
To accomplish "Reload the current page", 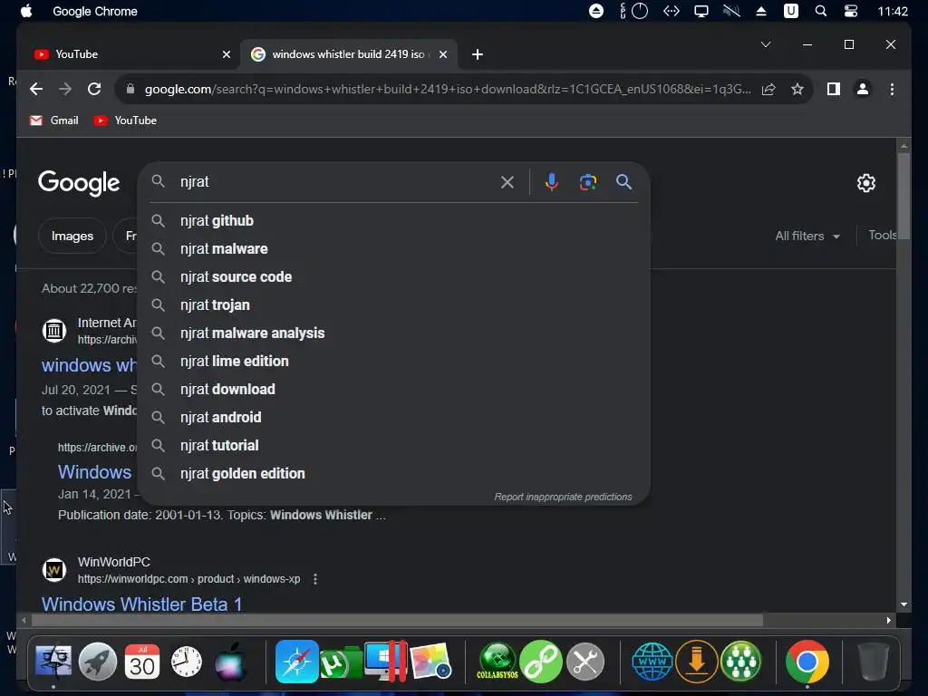I will pyautogui.click(x=94, y=89).
